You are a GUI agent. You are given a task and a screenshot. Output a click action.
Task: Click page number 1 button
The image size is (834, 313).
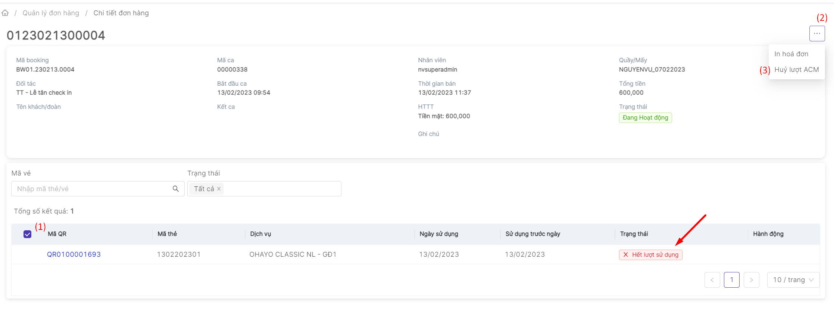pyautogui.click(x=731, y=280)
